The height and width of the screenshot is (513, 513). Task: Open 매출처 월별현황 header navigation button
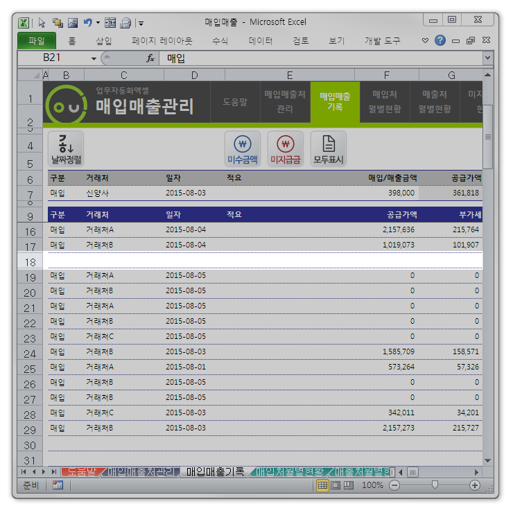[435, 102]
